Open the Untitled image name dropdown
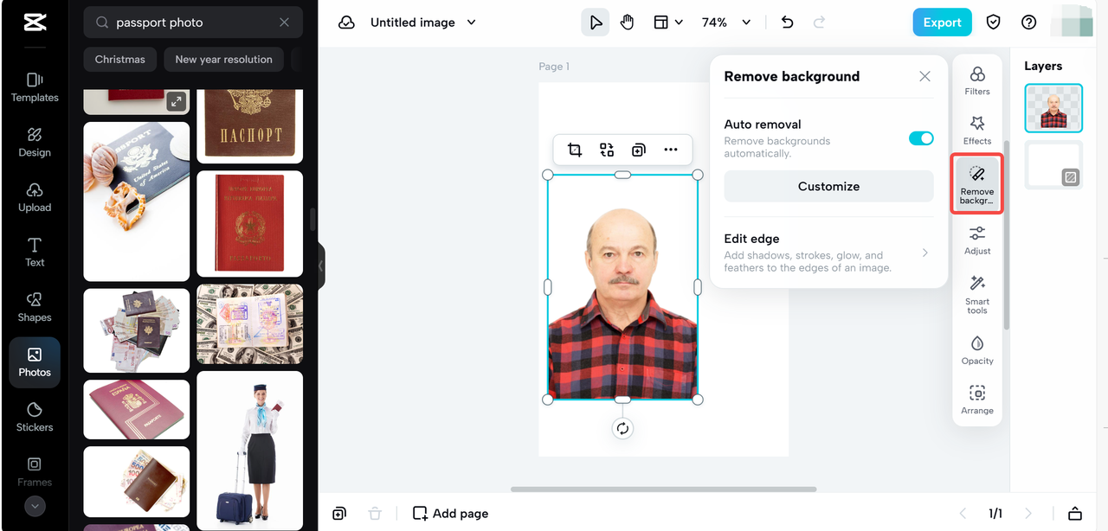Image resolution: width=1108 pixels, height=531 pixels. (x=423, y=22)
